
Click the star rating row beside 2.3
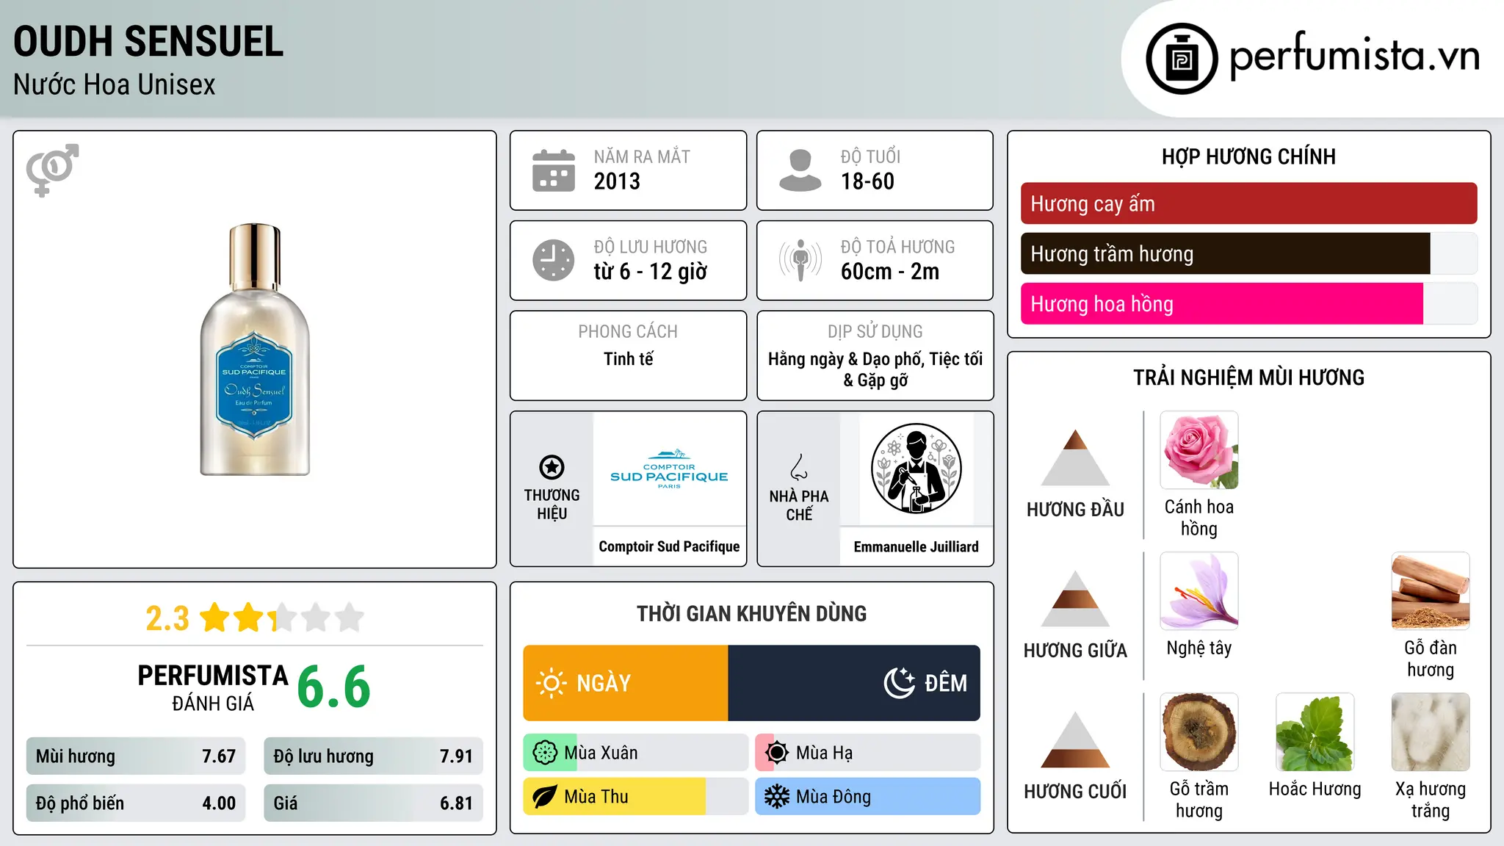pos(282,618)
